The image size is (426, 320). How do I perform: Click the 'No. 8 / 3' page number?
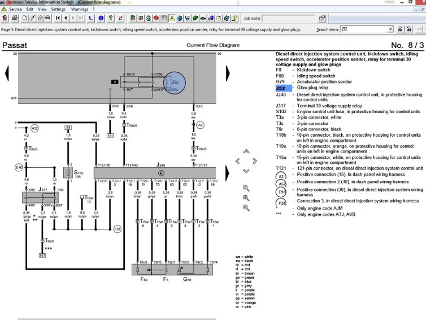pyautogui.click(x=407, y=45)
